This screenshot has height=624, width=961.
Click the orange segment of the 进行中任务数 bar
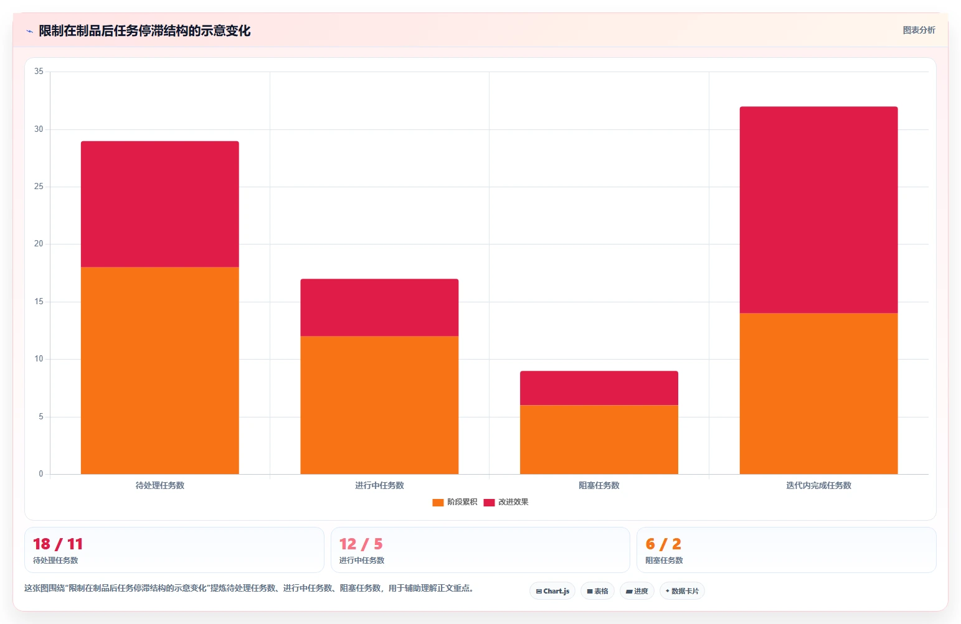click(379, 405)
